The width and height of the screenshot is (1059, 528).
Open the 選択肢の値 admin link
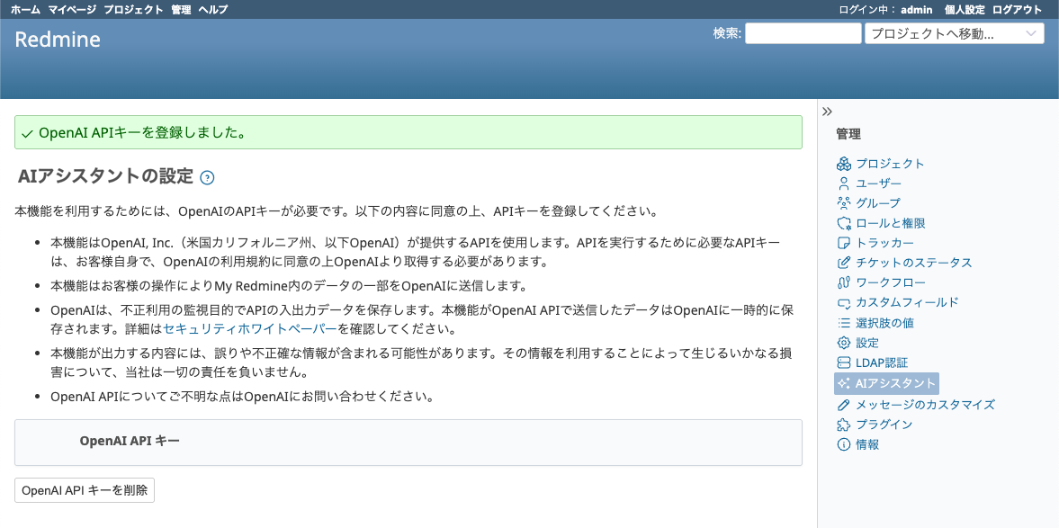884,323
